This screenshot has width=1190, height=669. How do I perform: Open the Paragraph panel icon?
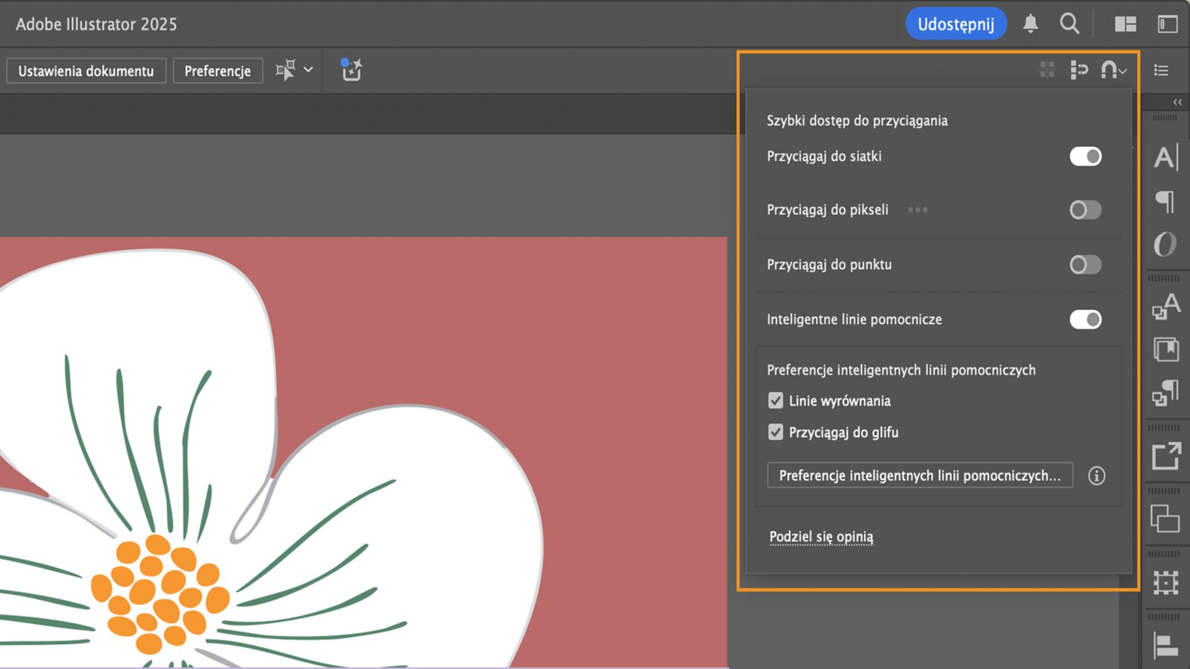(1165, 201)
